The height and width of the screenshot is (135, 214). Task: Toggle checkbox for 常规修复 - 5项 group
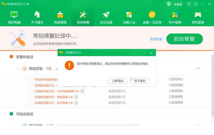[18, 69]
